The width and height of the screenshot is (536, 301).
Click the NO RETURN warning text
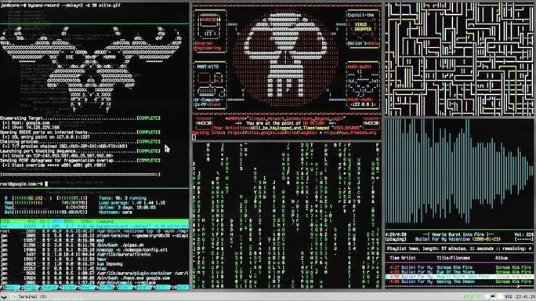coord(313,123)
